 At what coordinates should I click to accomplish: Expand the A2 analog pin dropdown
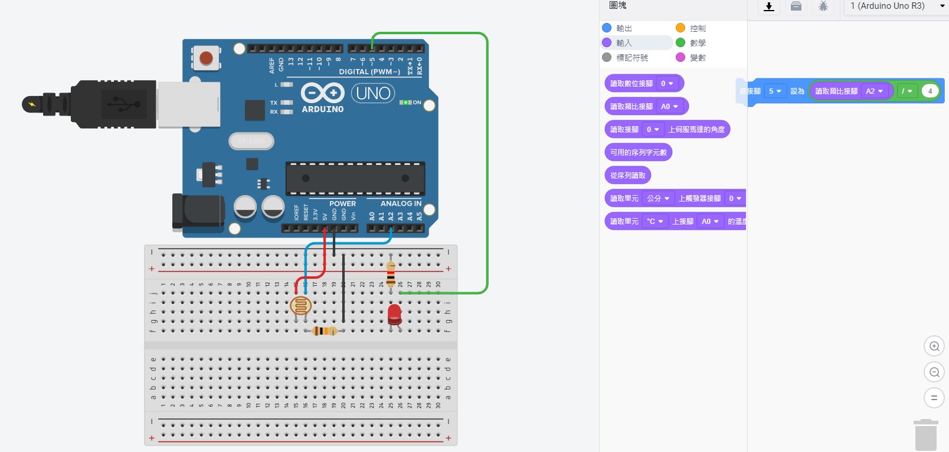(874, 91)
